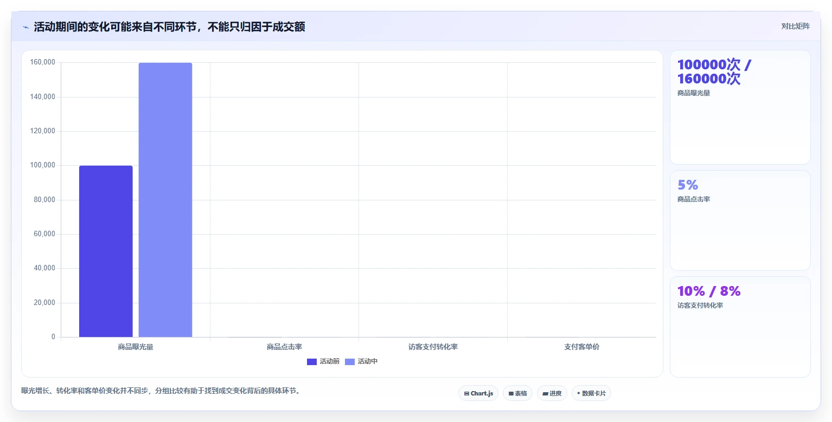The image size is (832, 422).
Task: Select the 进度 chip
Action: pos(552,393)
